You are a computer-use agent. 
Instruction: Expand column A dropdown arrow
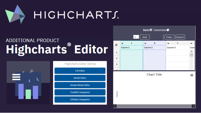pos(122,43)
